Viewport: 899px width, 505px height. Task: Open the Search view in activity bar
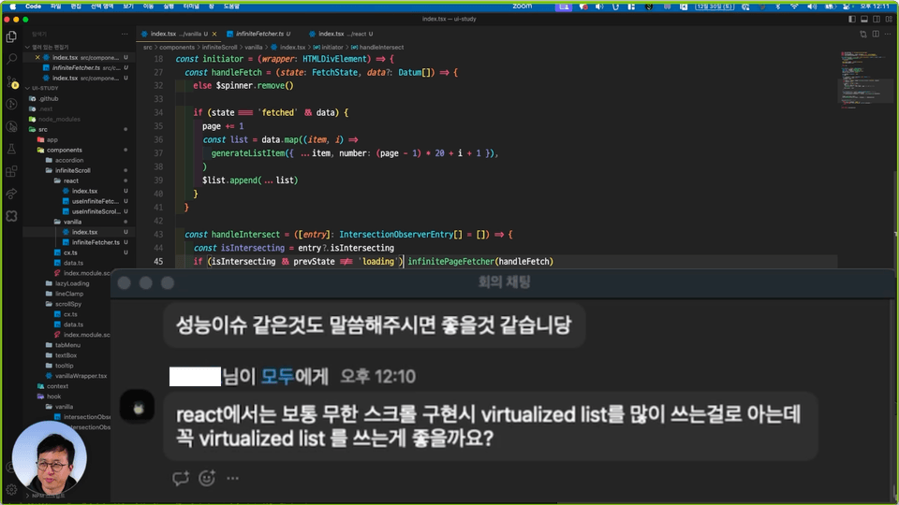coord(11,59)
